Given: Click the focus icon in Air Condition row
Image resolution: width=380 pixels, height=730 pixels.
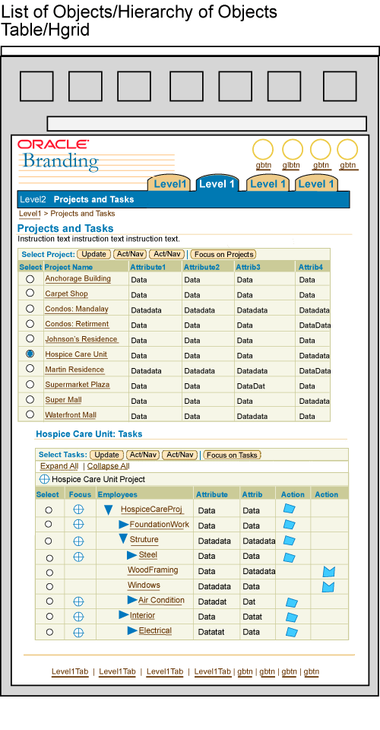Looking at the screenshot, I should [x=78, y=601].
